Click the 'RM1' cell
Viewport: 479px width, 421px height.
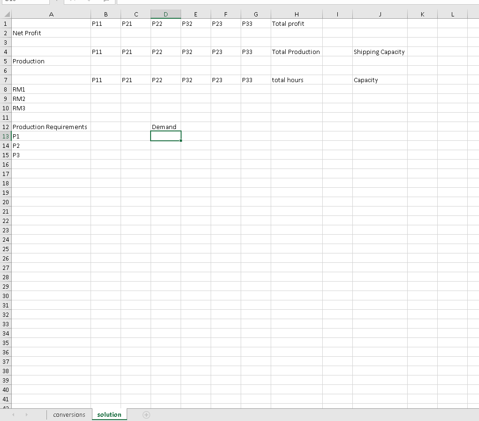51,89
